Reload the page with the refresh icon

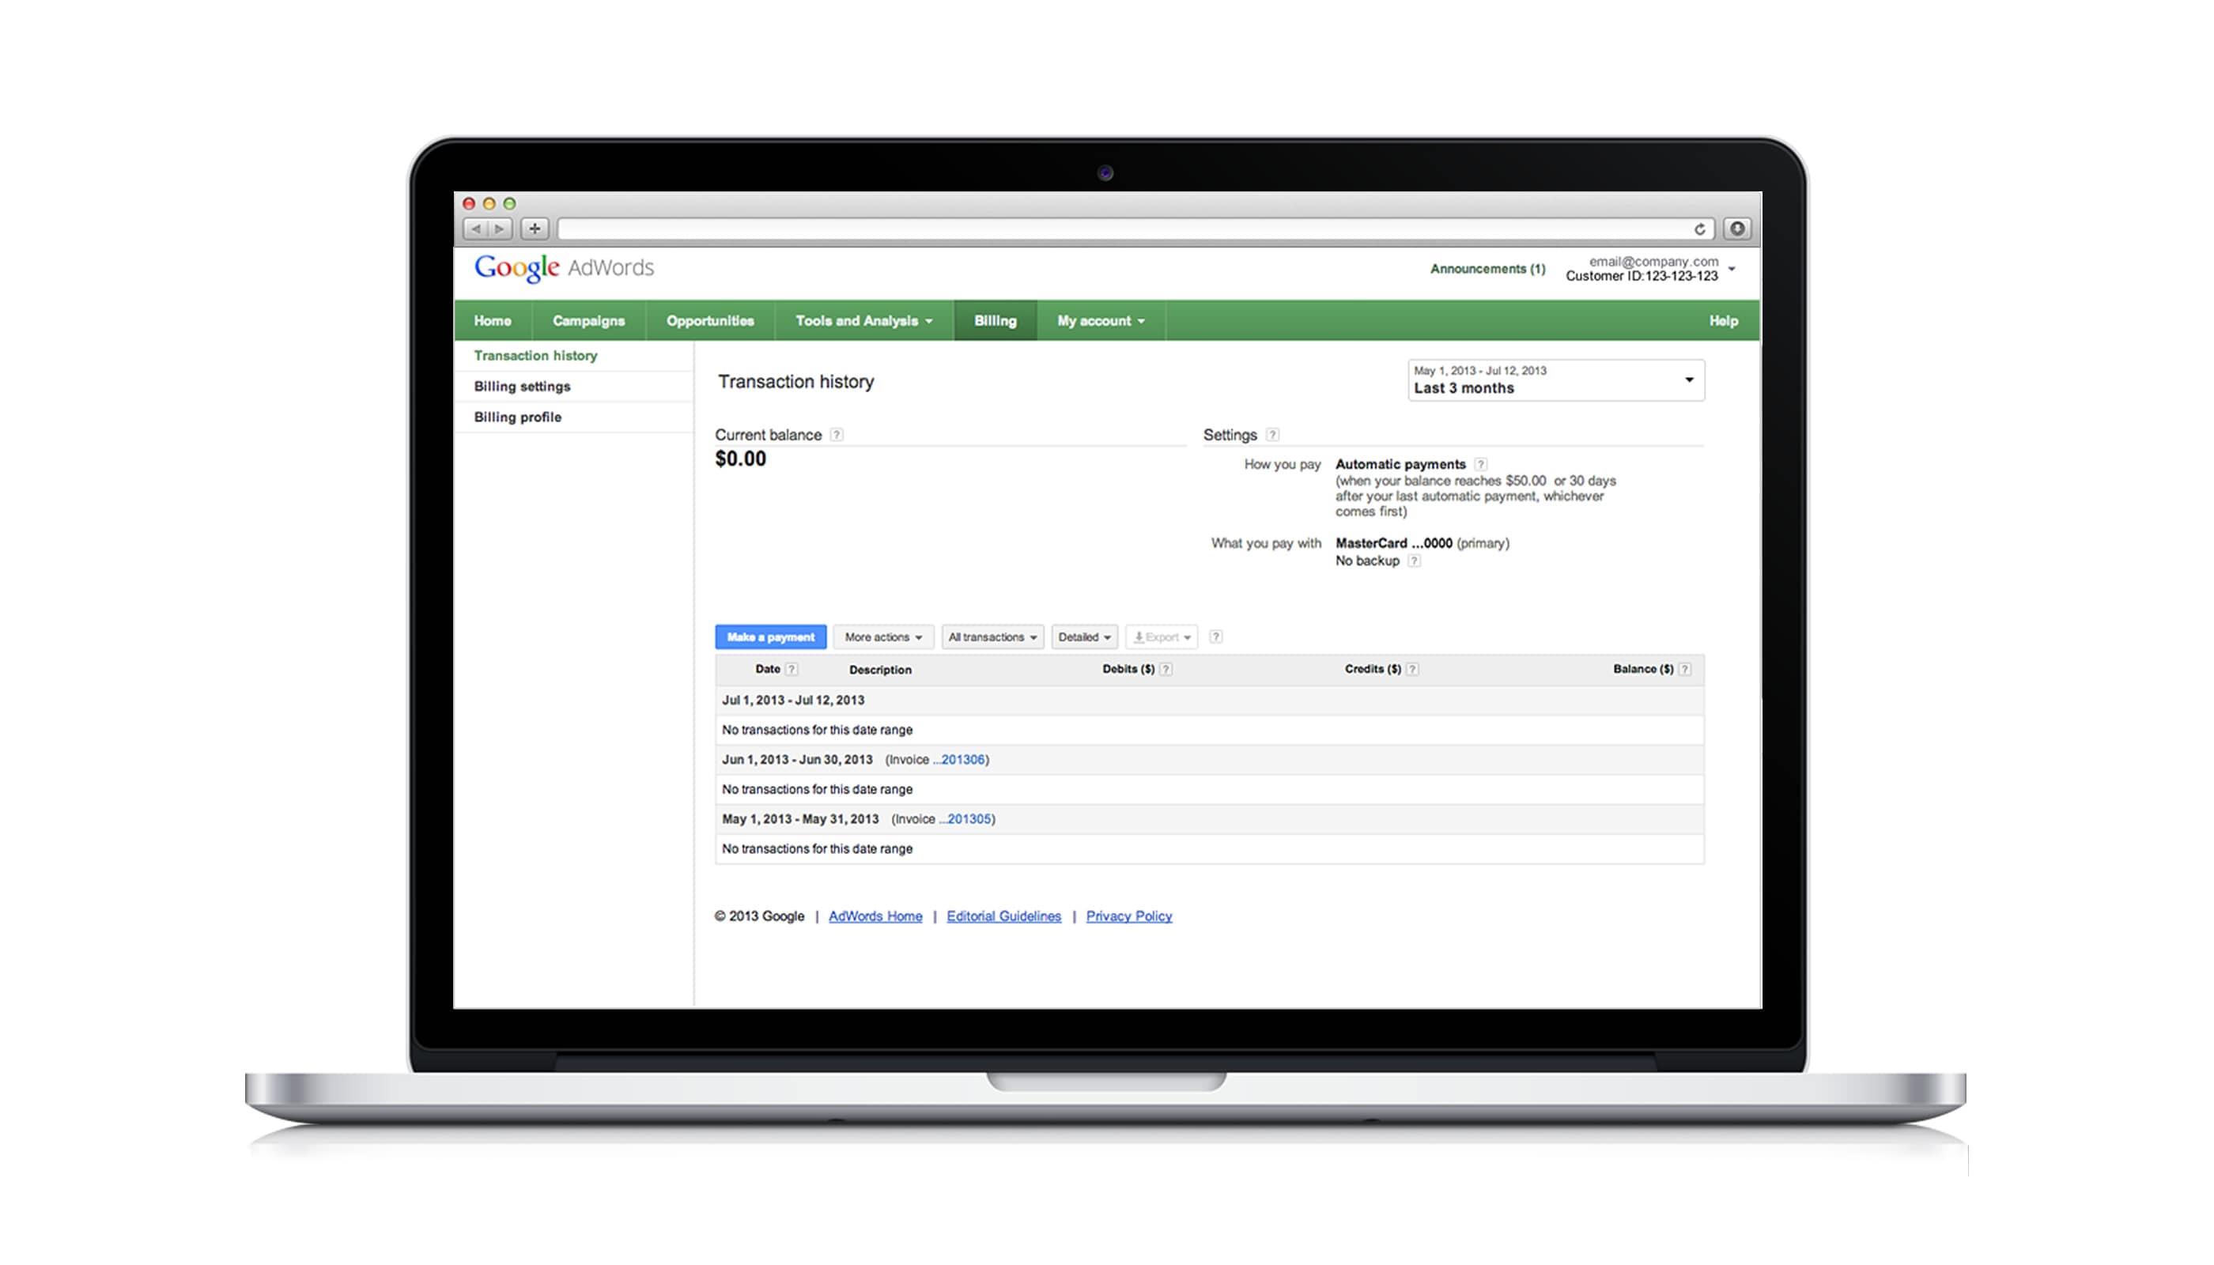tap(1699, 229)
